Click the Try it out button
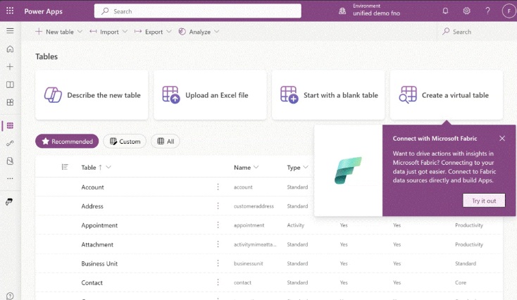 pyautogui.click(x=484, y=201)
